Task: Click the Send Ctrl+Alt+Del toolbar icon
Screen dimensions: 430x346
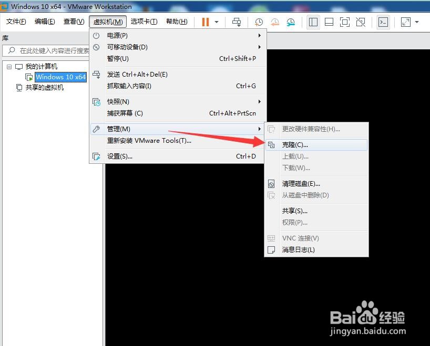Action: [x=237, y=22]
